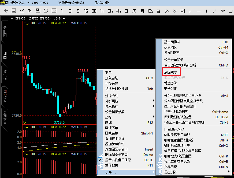Screen dimensions: 234x178
Task: Select 下单 in the context menu
Action: pos(109,73)
